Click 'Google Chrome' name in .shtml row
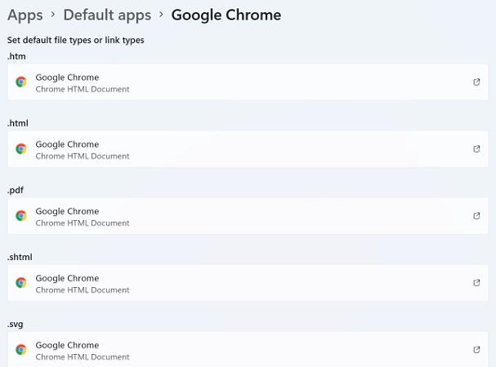The width and height of the screenshot is (496, 367). (67, 278)
